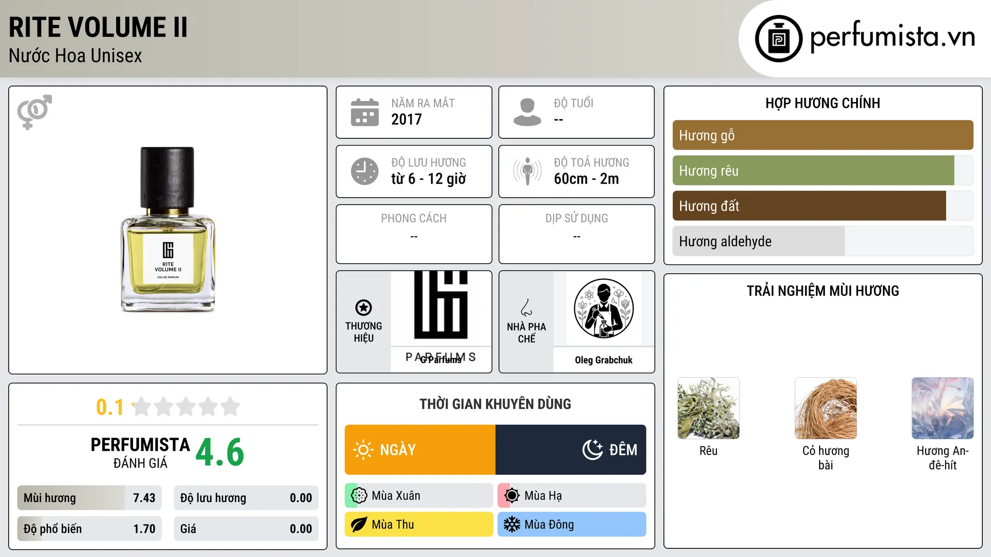Click the Thời gian khuyên dùng heading
991x557 pixels.
495,404
